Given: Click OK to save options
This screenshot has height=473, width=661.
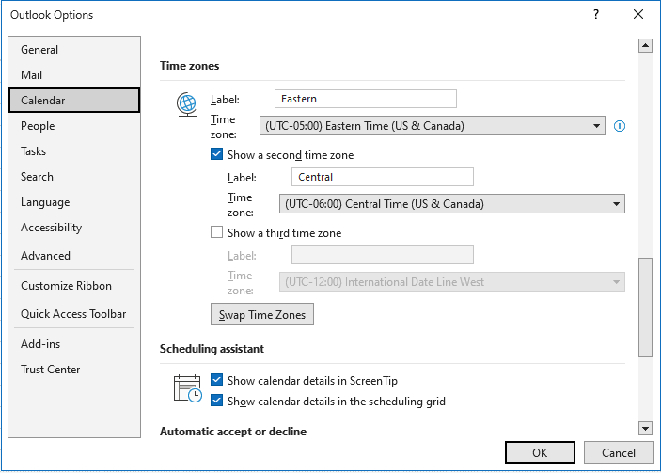Looking at the screenshot, I should tap(540, 452).
